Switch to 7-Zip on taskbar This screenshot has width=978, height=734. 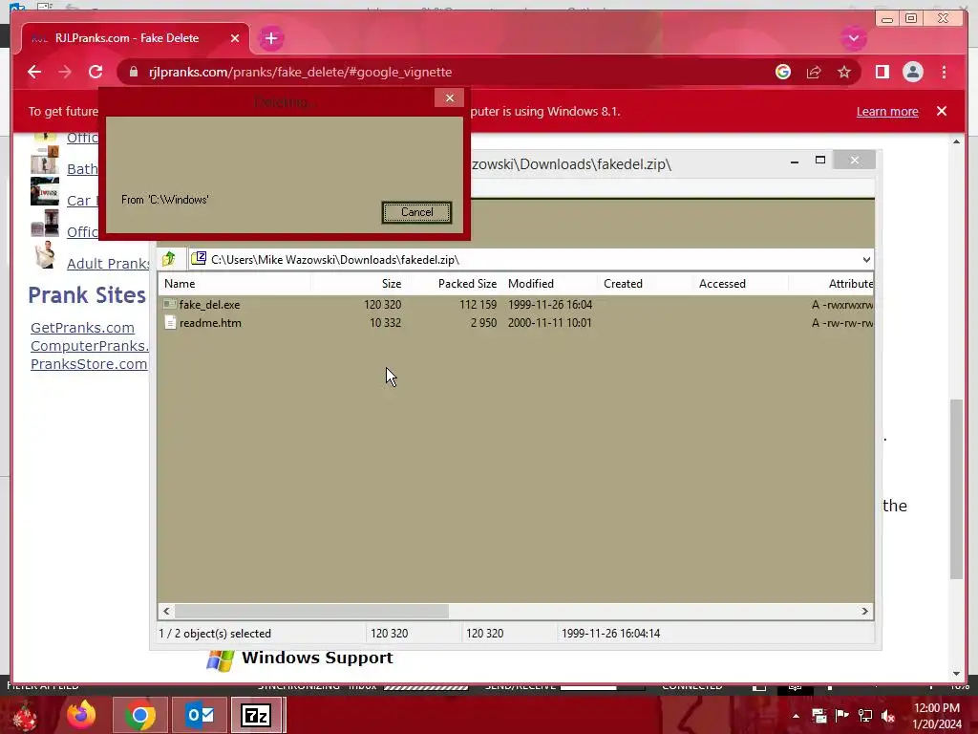click(x=256, y=715)
